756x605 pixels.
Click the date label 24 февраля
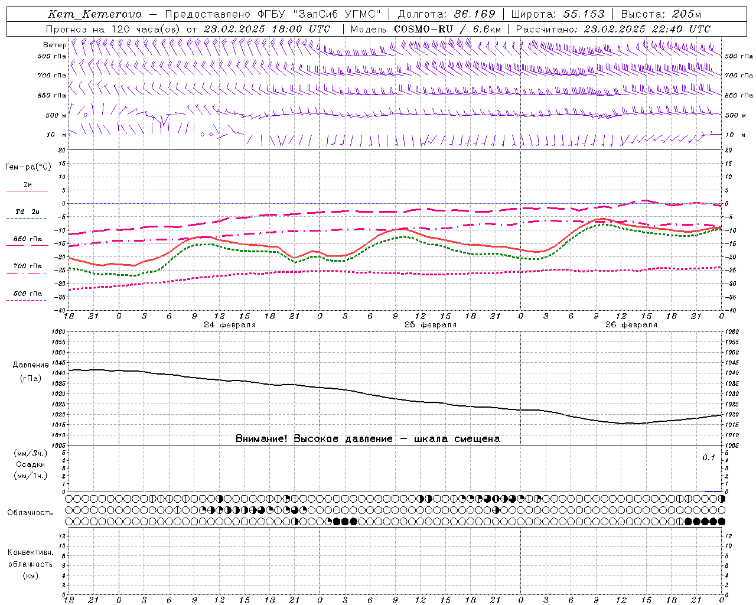230,325
